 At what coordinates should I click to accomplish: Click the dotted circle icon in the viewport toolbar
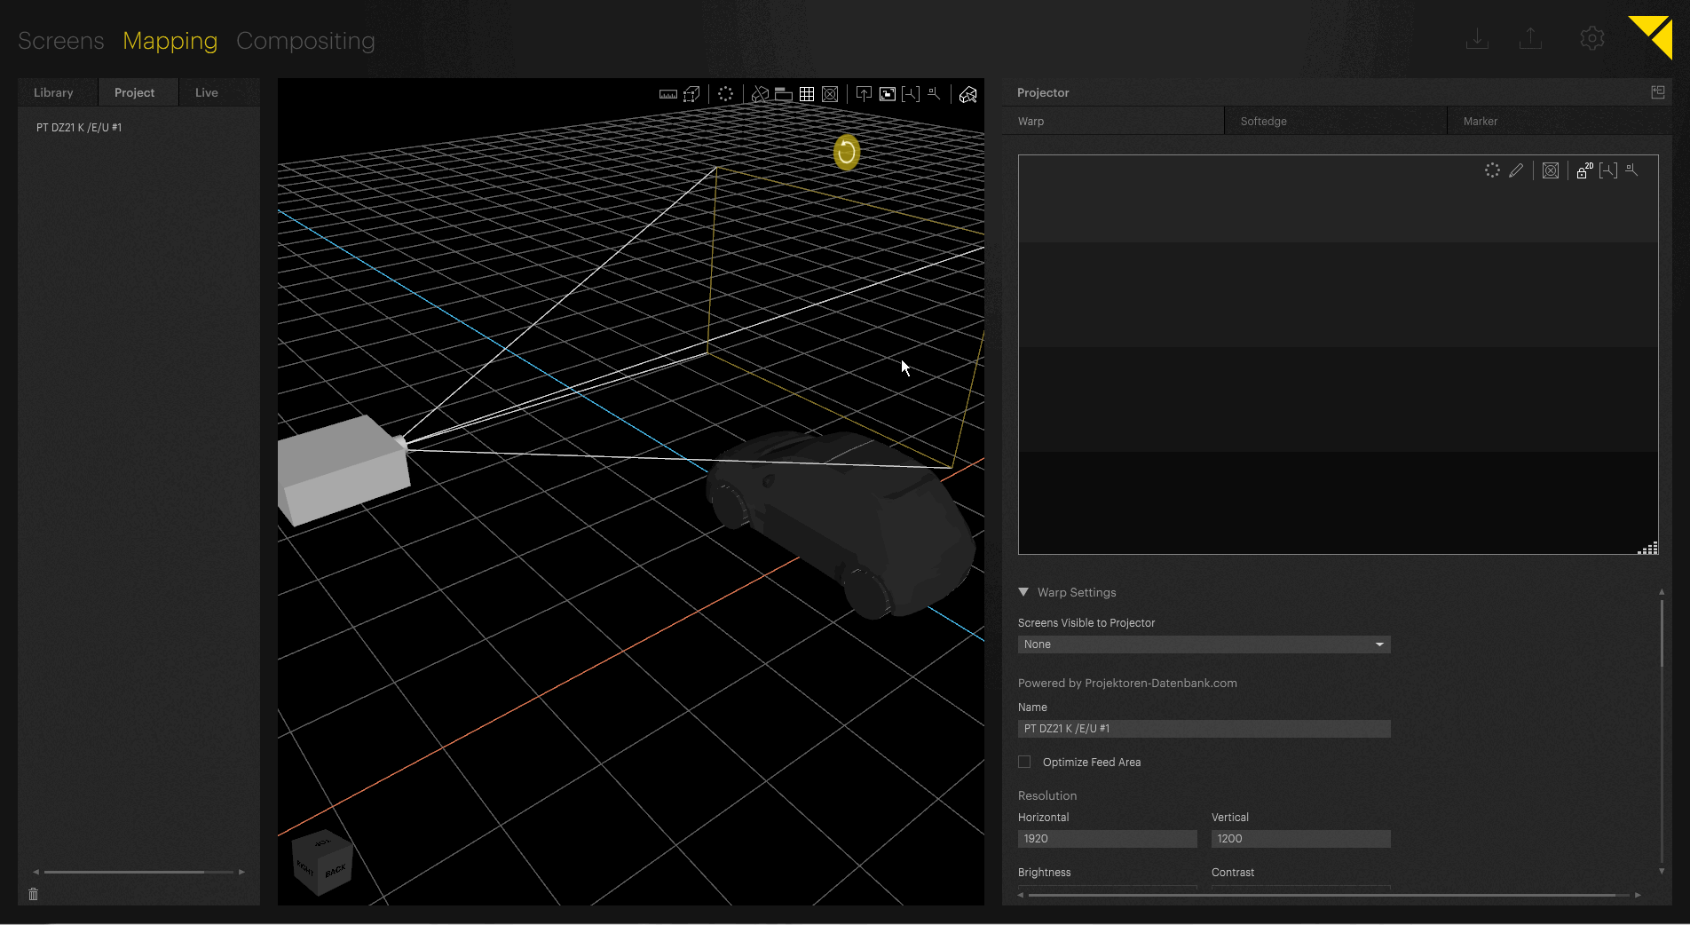(725, 94)
